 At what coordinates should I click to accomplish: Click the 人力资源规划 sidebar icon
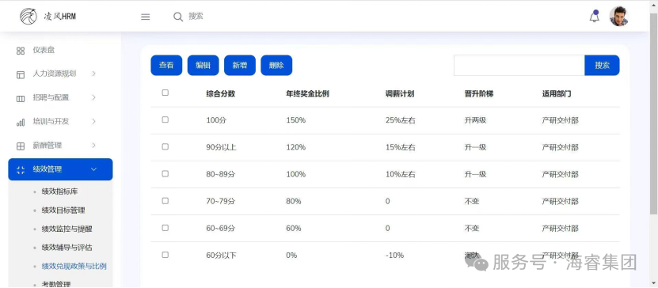(21, 74)
